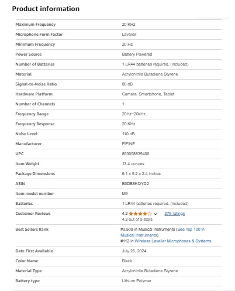Viewport: 235px width, 291px height.
Task: Click the Best Sellers Rank label
Action: click(x=32, y=230)
